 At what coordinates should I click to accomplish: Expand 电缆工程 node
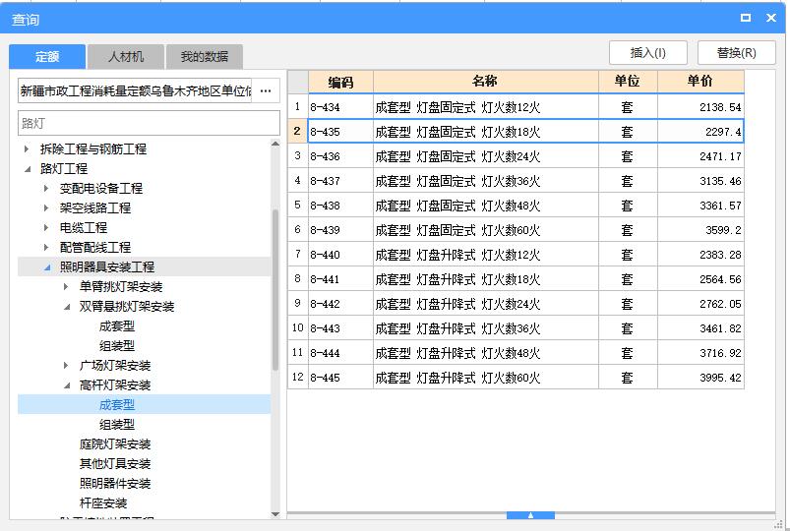point(46,228)
